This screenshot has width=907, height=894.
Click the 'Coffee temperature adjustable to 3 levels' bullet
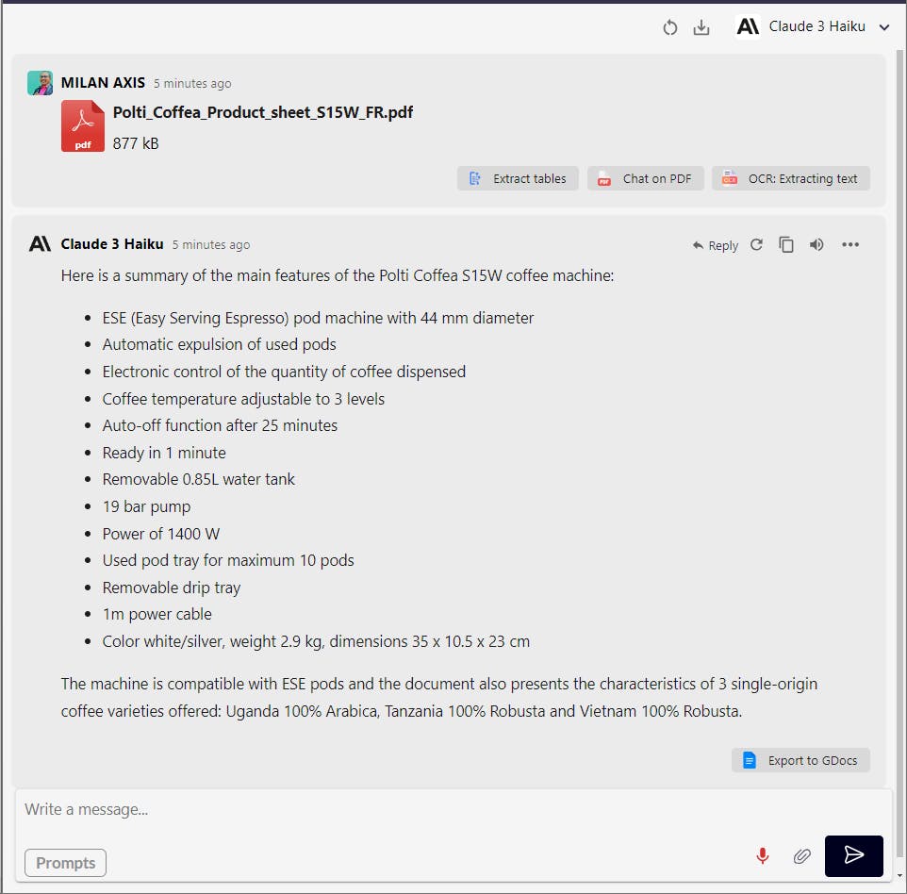(243, 399)
